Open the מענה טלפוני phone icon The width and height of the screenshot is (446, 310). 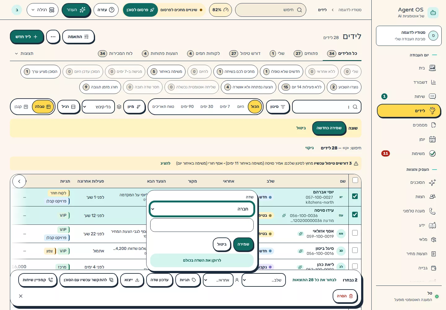click(432, 211)
